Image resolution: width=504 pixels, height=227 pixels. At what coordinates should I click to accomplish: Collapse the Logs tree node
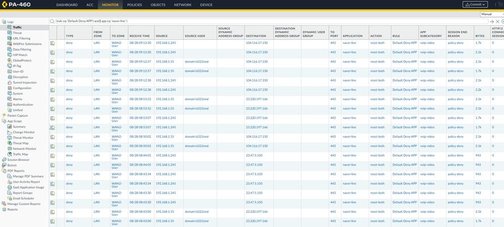click(2, 22)
